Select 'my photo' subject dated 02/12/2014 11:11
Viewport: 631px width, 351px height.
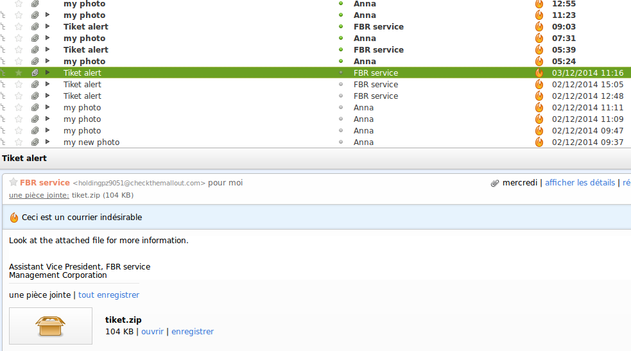[82, 108]
